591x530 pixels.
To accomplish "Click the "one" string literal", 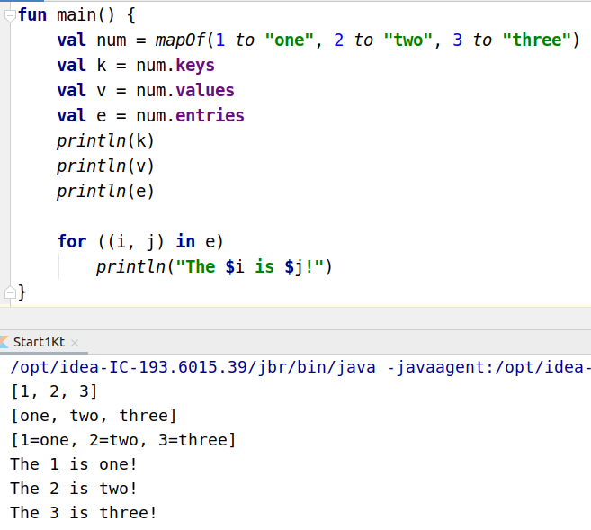I will [x=289, y=40].
